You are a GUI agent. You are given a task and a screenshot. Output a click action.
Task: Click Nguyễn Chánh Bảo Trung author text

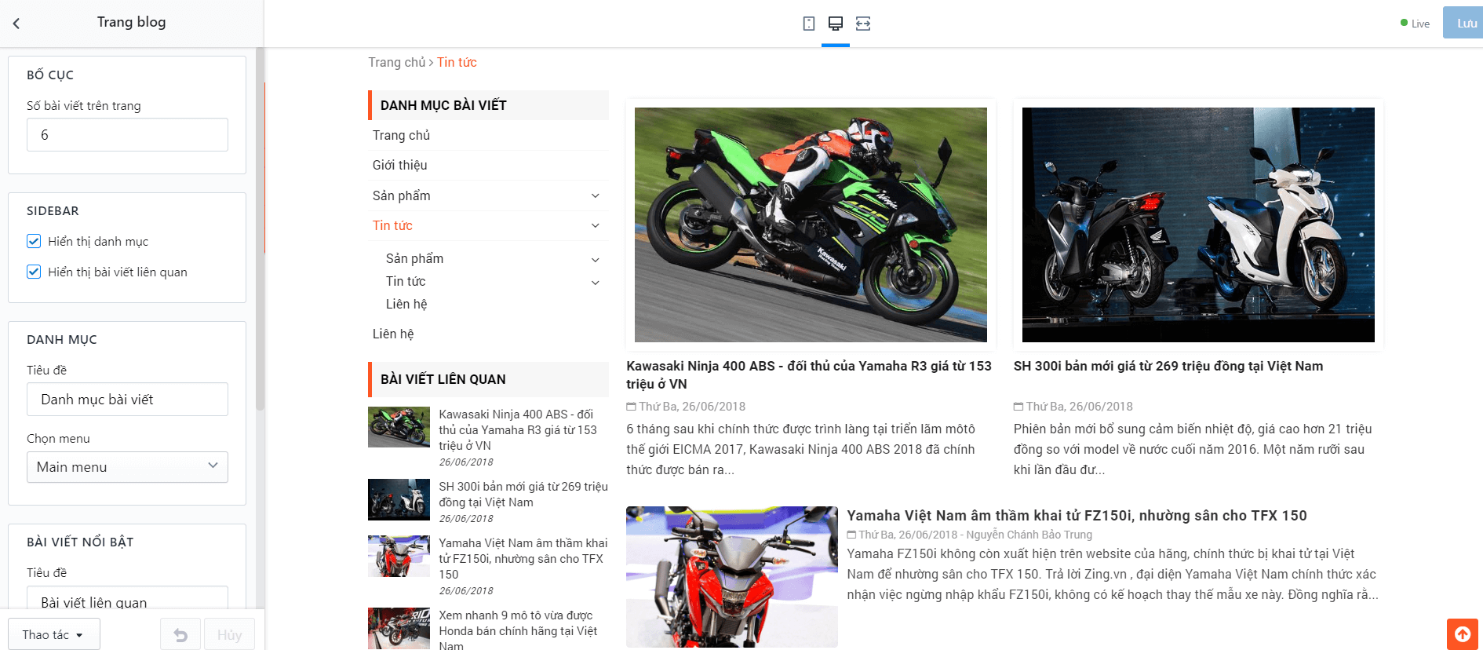[1029, 535]
